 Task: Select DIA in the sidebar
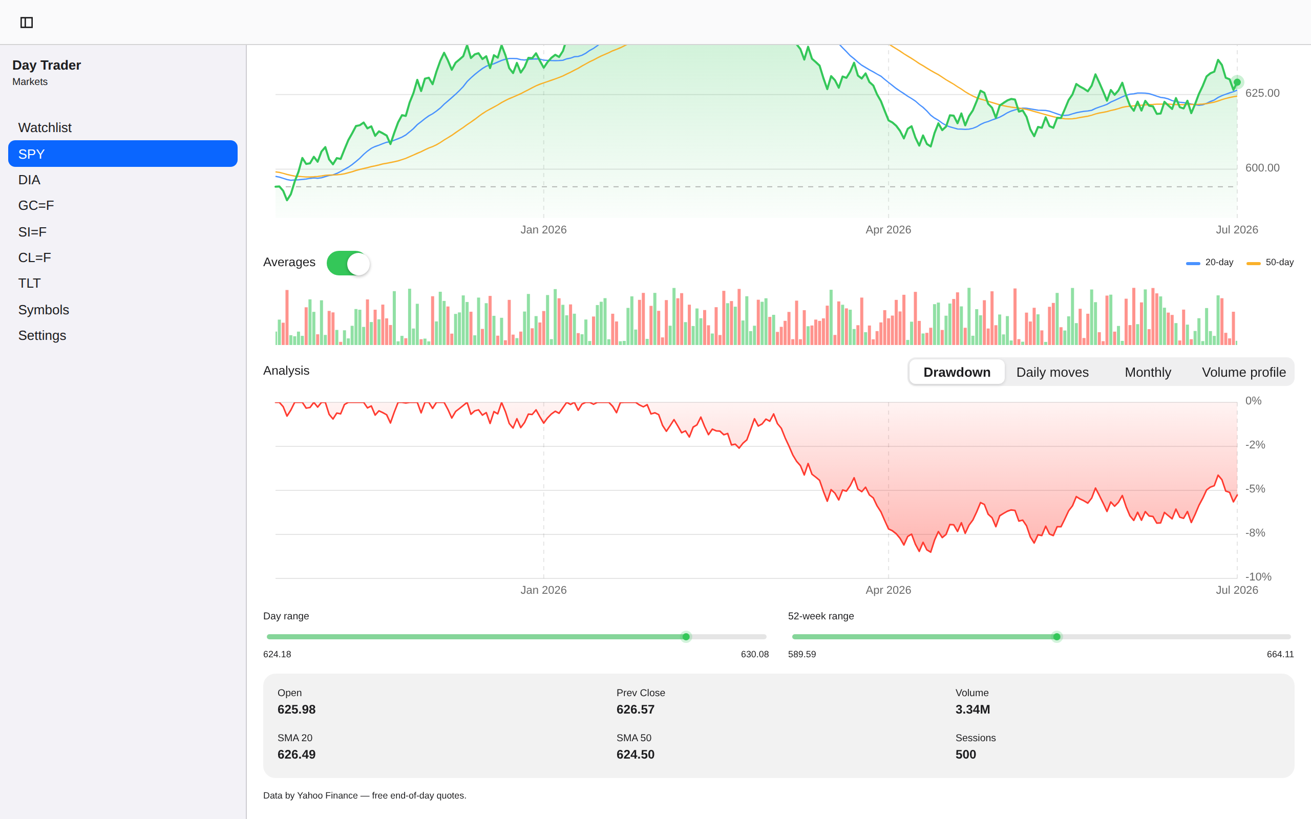tap(123, 180)
